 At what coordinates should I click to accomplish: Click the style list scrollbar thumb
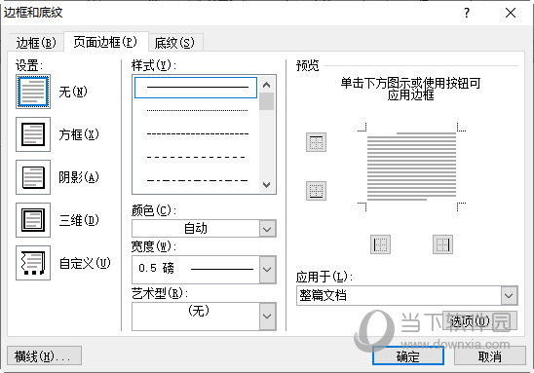(267, 101)
